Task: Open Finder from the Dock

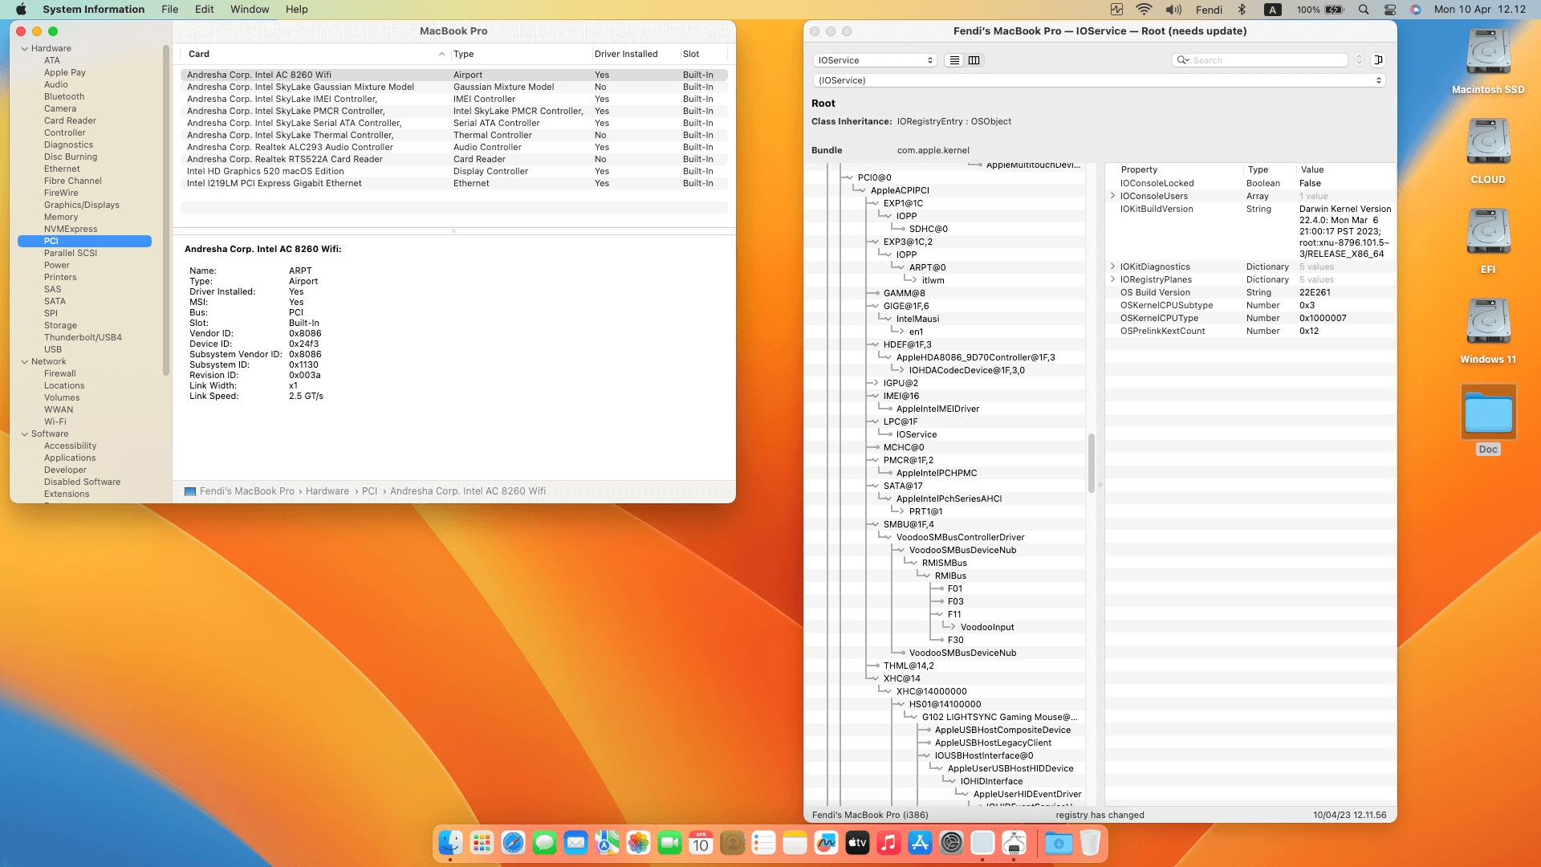Action: 450,842
